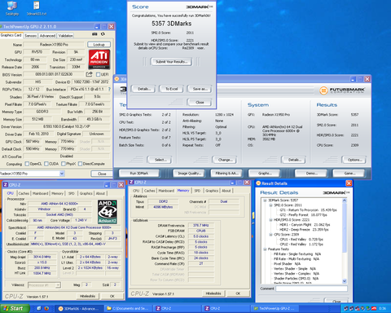The image size is (391, 313).
Task: Click the Save as button in the Score dialog
Action: 200,89
